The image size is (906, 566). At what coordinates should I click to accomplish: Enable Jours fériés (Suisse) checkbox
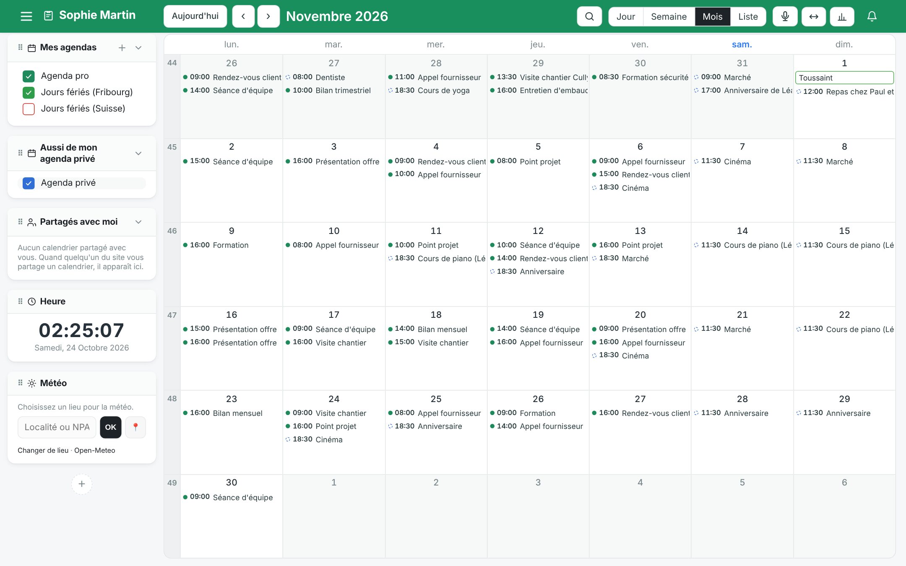[x=29, y=109]
